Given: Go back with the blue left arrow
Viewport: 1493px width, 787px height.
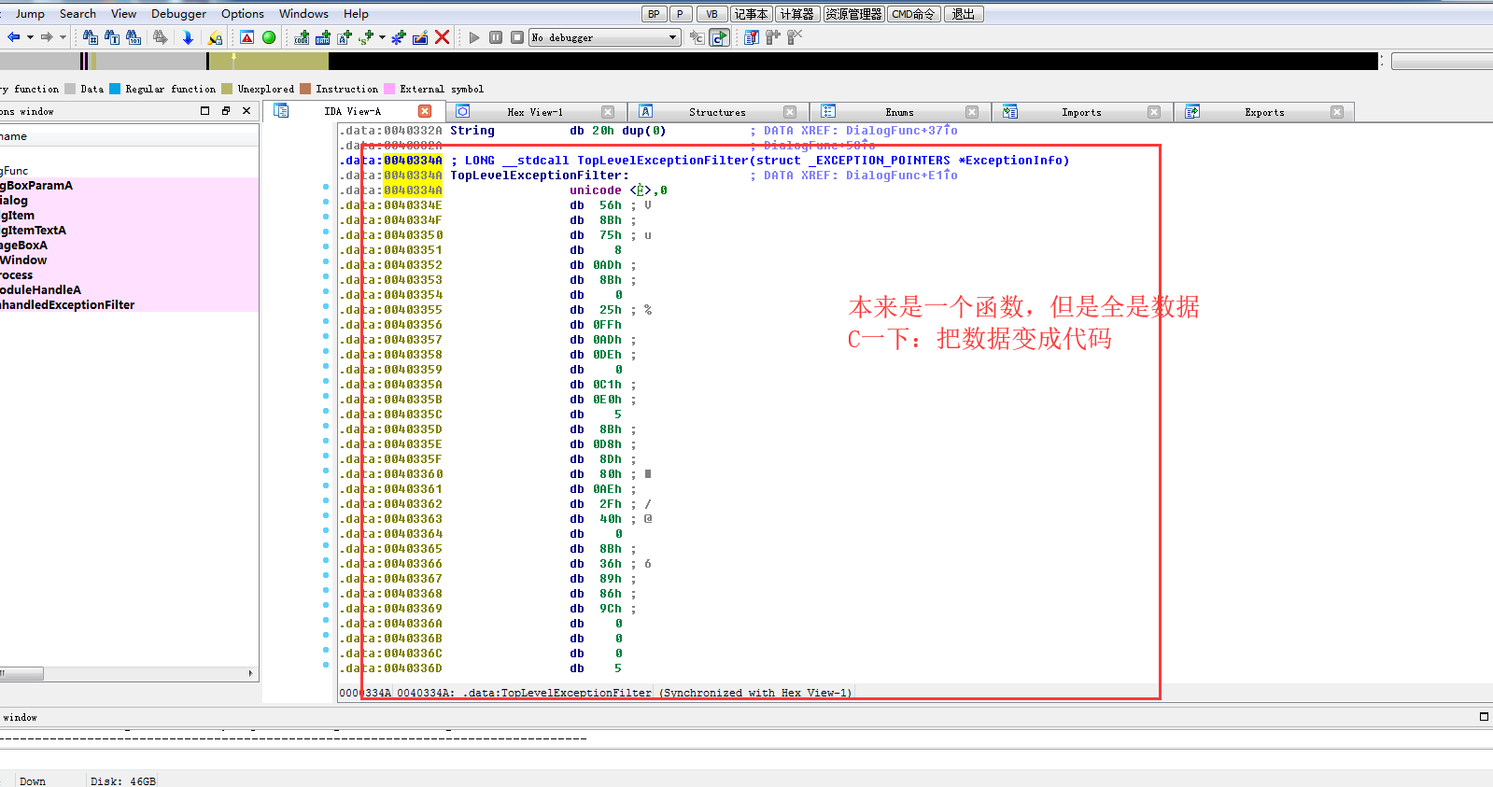Looking at the screenshot, I should (13, 37).
